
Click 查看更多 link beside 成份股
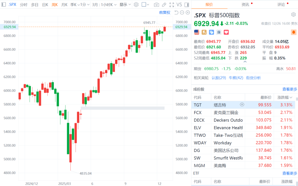[290, 89]
